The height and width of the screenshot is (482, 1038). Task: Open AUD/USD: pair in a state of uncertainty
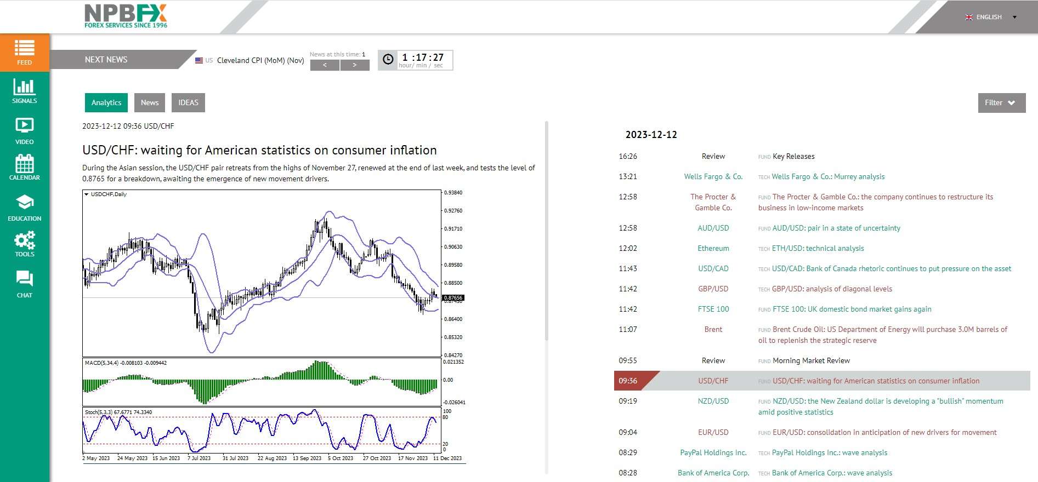(836, 228)
